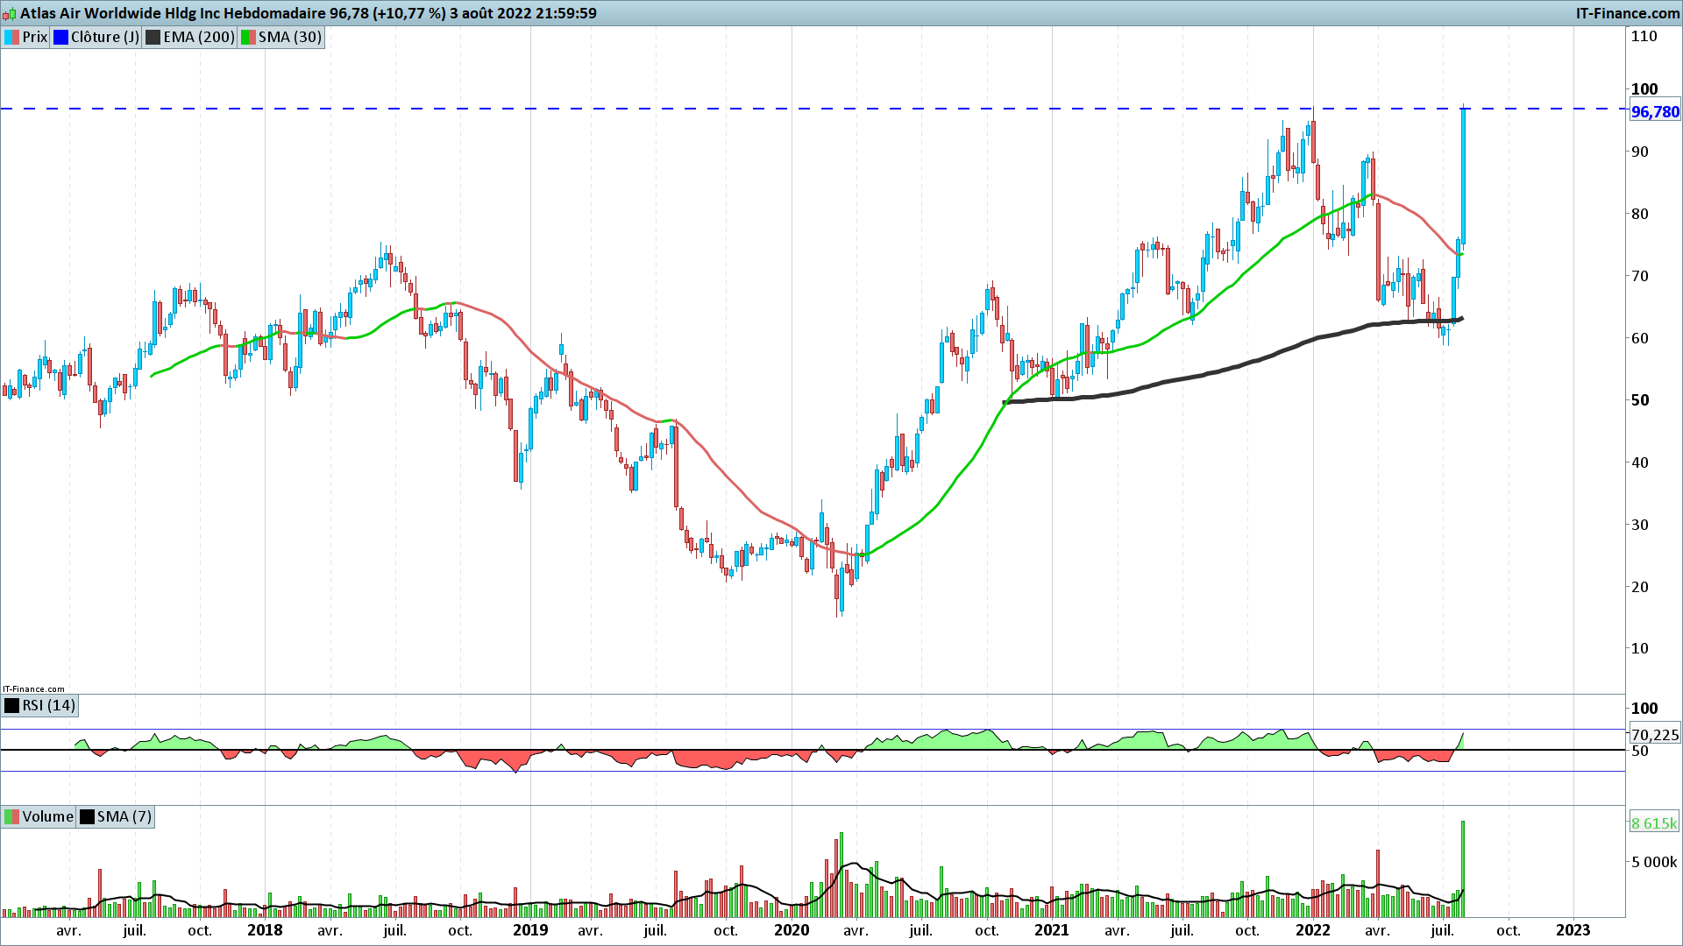The image size is (1683, 946).
Task: Click the black RSI (14) color square
Action: click(12, 706)
